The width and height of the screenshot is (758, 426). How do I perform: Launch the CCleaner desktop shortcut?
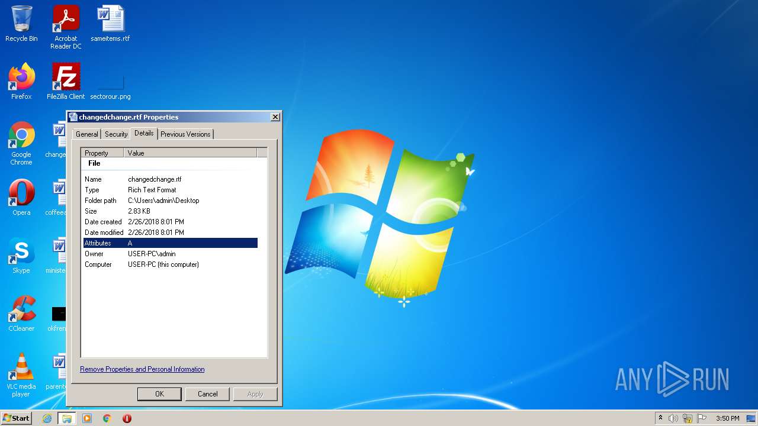[21, 314]
